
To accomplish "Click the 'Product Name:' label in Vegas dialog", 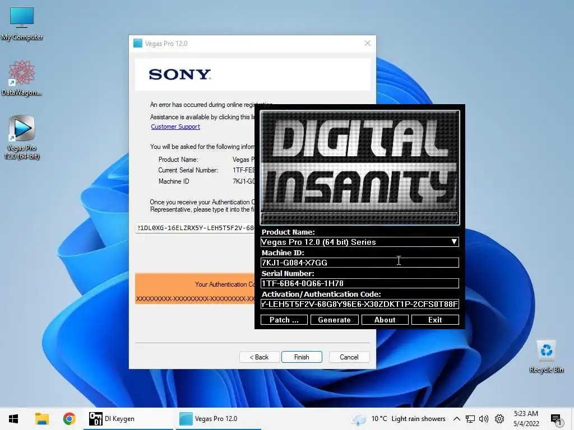I will [178, 160].
